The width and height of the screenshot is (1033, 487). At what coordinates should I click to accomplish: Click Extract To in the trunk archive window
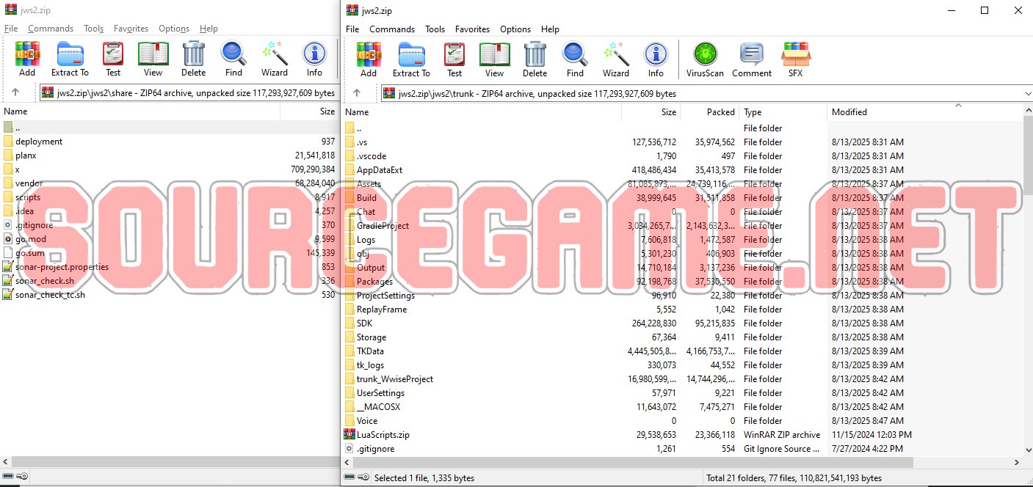point(411,59)
